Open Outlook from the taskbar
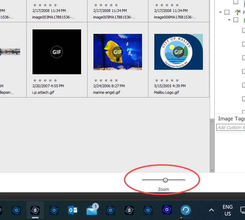Viewport: 245px width, 220px height. [x=73, y=210]
